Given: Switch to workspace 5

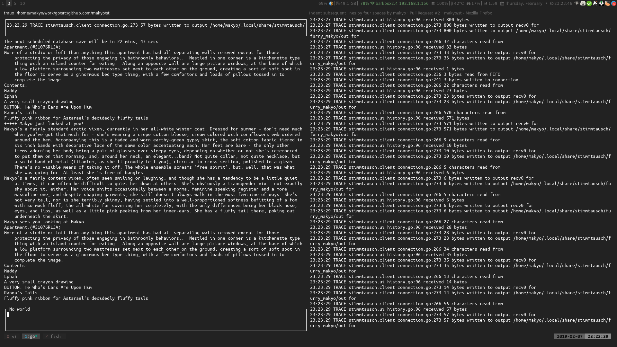Looking at the screenshot, I should click(15, 4).
